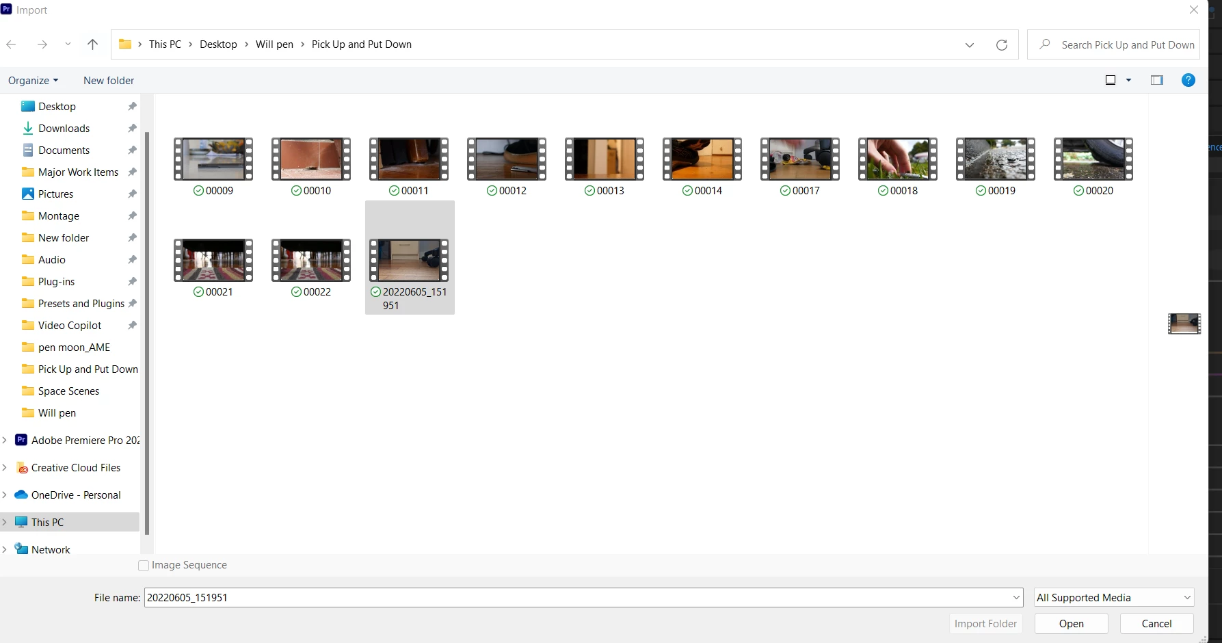The height and width of the screenshot is (643, 1222).
Task: Click the Import Folder button
Action: [x=985, y=623]
